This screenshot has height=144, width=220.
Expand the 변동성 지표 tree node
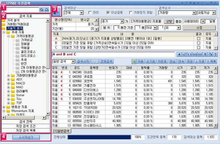4,107
